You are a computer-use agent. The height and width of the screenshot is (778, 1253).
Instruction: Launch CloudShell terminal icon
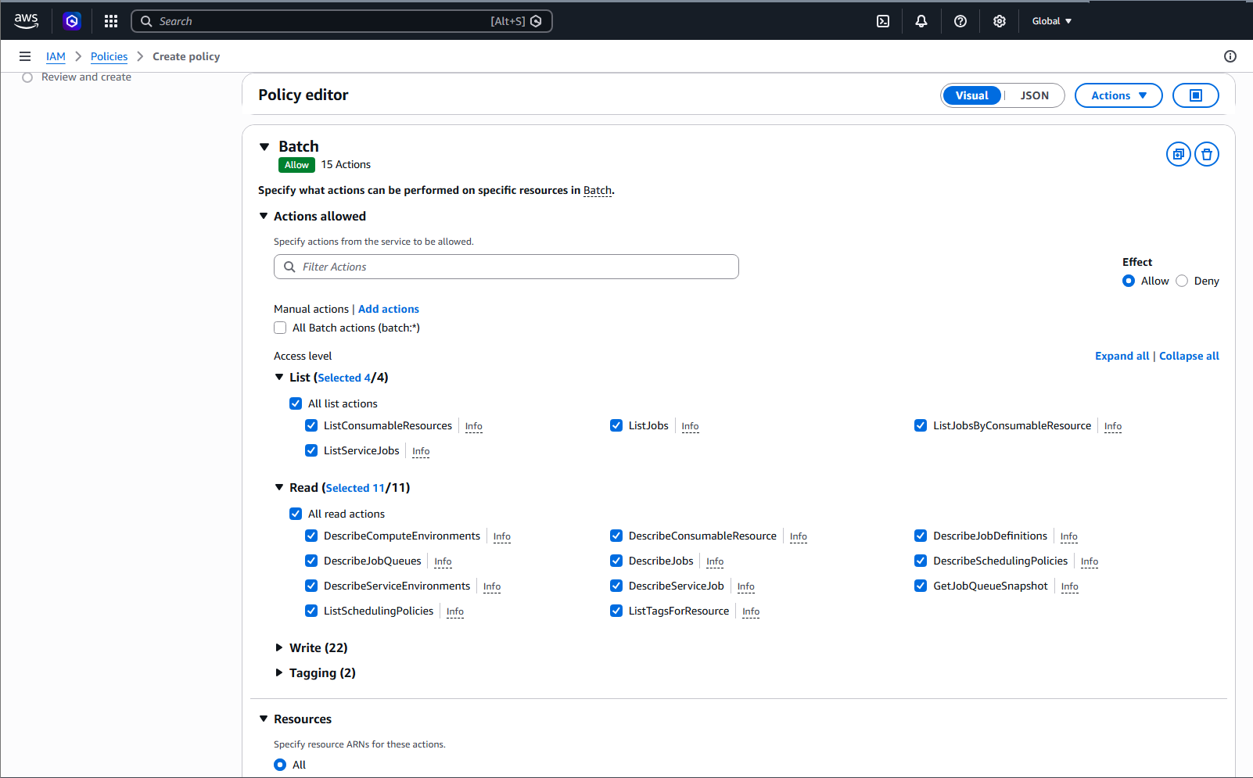tap(883, 21)
